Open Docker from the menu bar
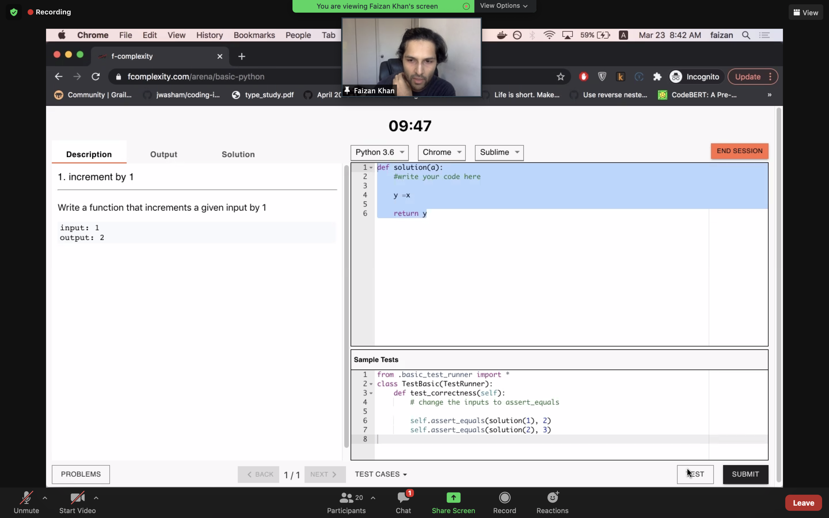829x518 pixels. pos(501,35)
